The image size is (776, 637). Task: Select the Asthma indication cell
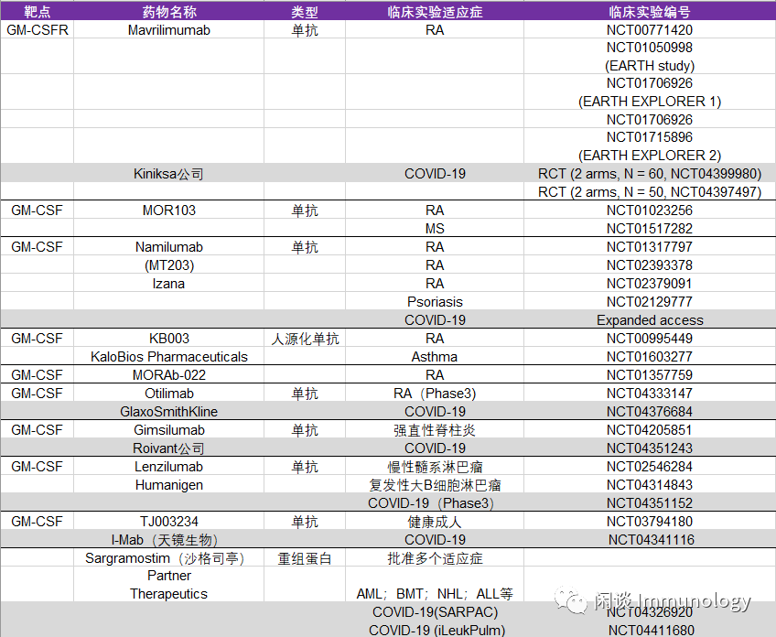(x=435, y=356)
